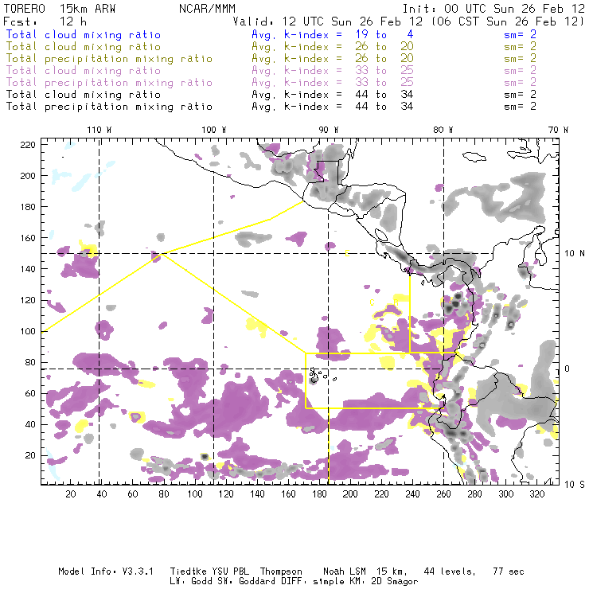Click the '100' tick on the vertical axis
The image size is (589, 589).
28,331
